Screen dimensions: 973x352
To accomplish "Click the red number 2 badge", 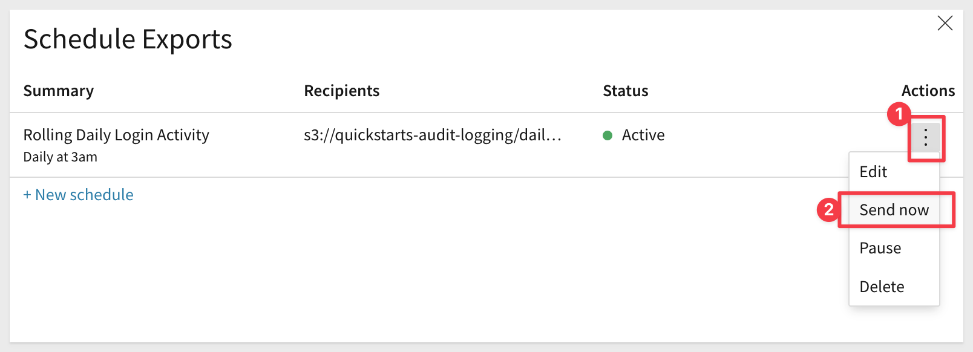I will 828,210.
